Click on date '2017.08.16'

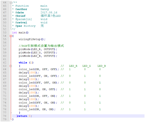pos(49,12)
